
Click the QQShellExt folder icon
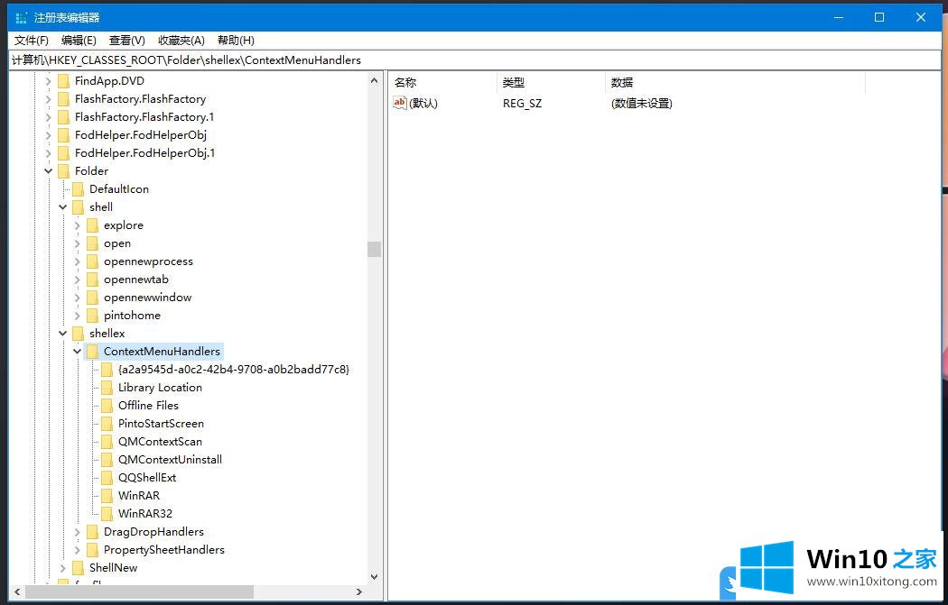pos(107,478)
